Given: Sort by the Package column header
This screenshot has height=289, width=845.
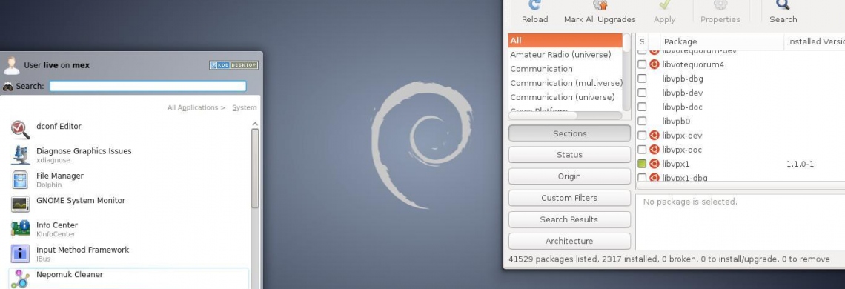Looking at the screenshot, I should pyautogui.click(x=722, y=41).
